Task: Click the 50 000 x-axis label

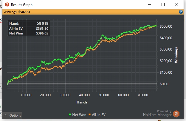Action: (104, 95)
